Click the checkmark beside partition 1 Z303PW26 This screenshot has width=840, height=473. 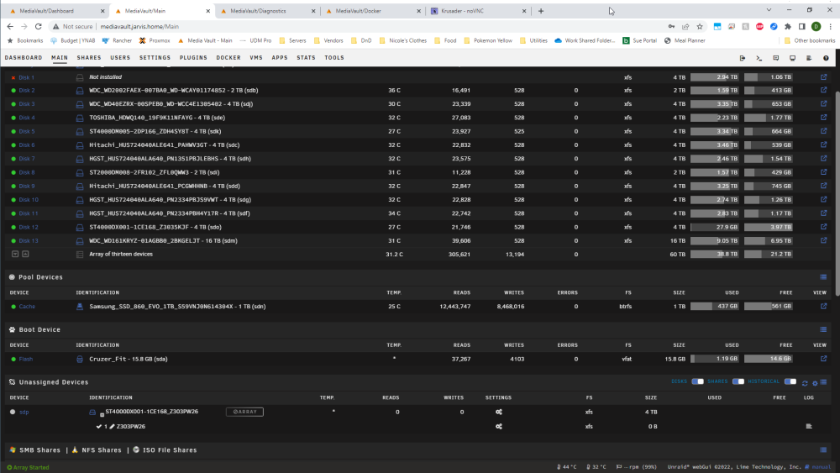tap(98, 427)
